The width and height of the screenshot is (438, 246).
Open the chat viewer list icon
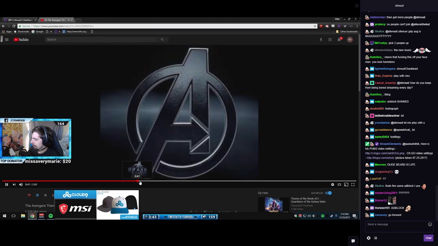click(375, 238)
